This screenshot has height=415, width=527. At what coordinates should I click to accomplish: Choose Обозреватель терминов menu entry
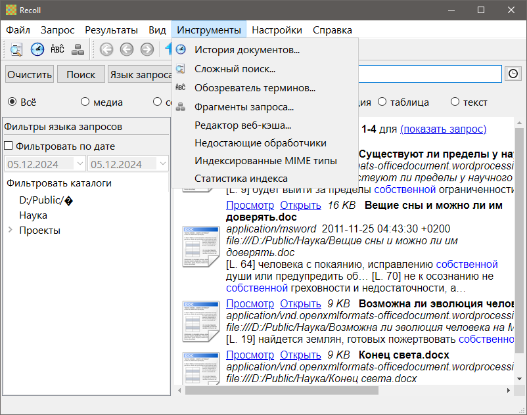265,88
